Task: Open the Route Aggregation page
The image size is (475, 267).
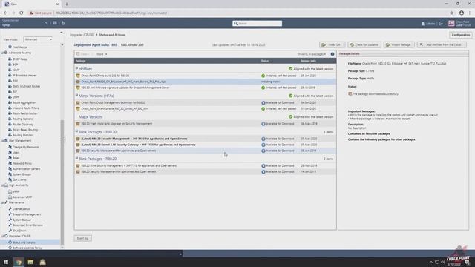Action: point(24,102)
